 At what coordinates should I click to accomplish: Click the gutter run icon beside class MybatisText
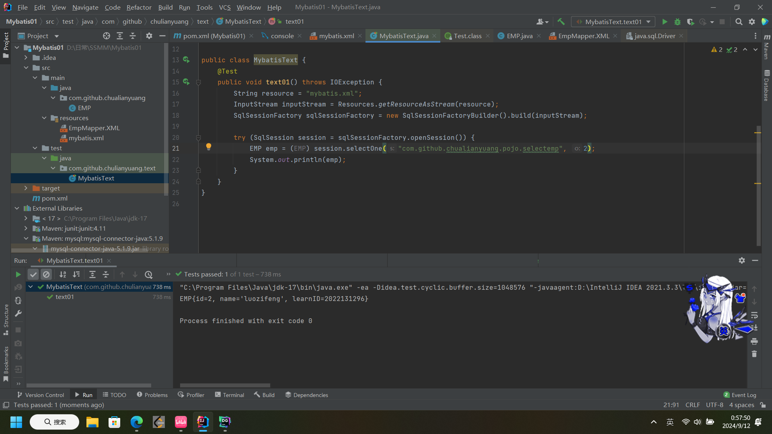186,59
